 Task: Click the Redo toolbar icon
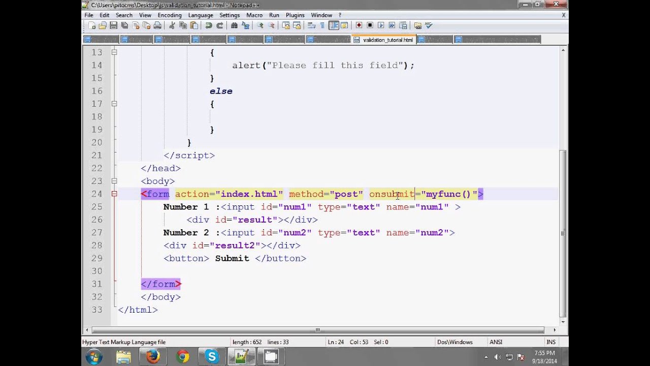(220, 25)
